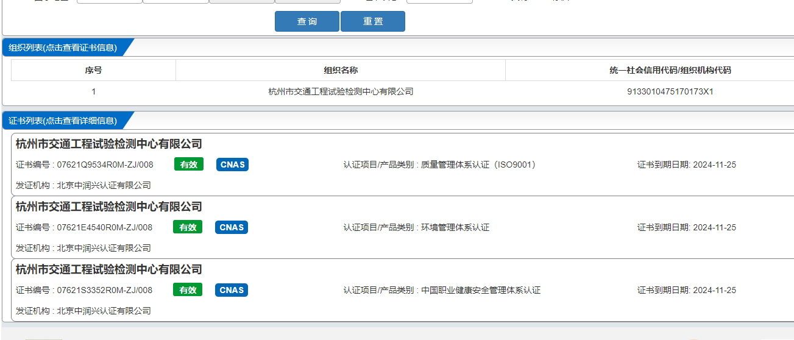Click the 序号 column header
794x340 pixels.
(x=93, y=70)
